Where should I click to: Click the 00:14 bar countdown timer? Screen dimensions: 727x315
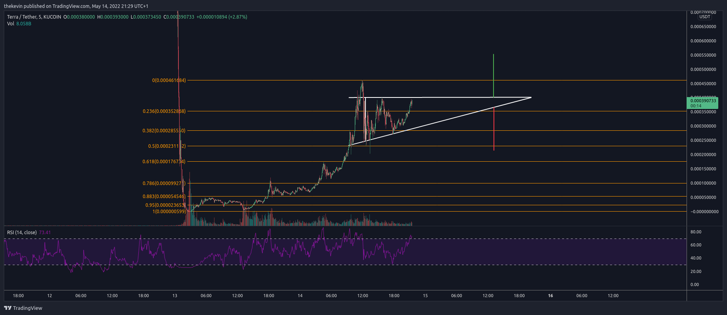click(696, 106)
